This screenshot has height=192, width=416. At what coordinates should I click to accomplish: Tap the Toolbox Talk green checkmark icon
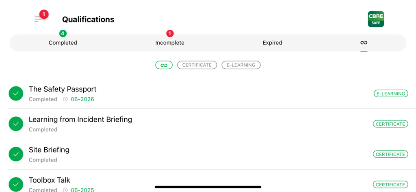pyautogui.click(x=16, y=184)
